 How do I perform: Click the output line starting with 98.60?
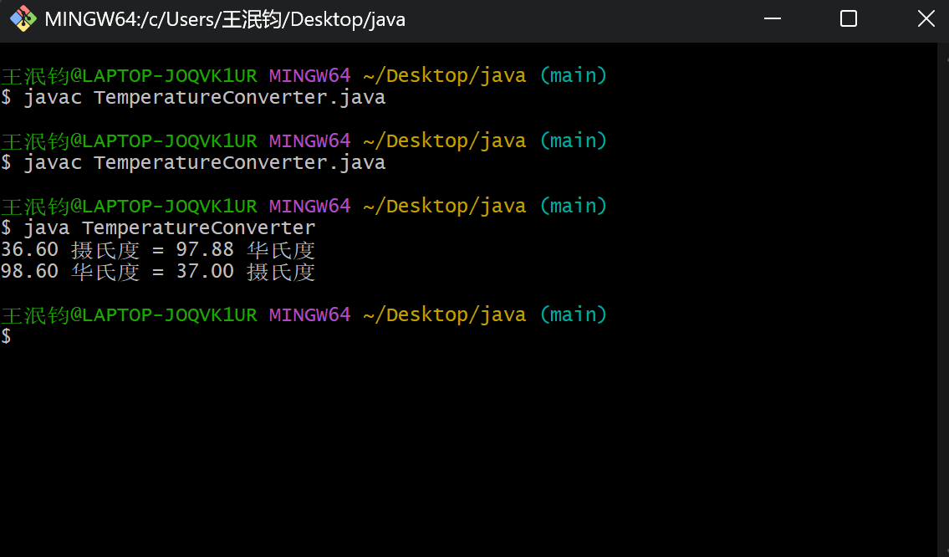(x=158, y=272)
